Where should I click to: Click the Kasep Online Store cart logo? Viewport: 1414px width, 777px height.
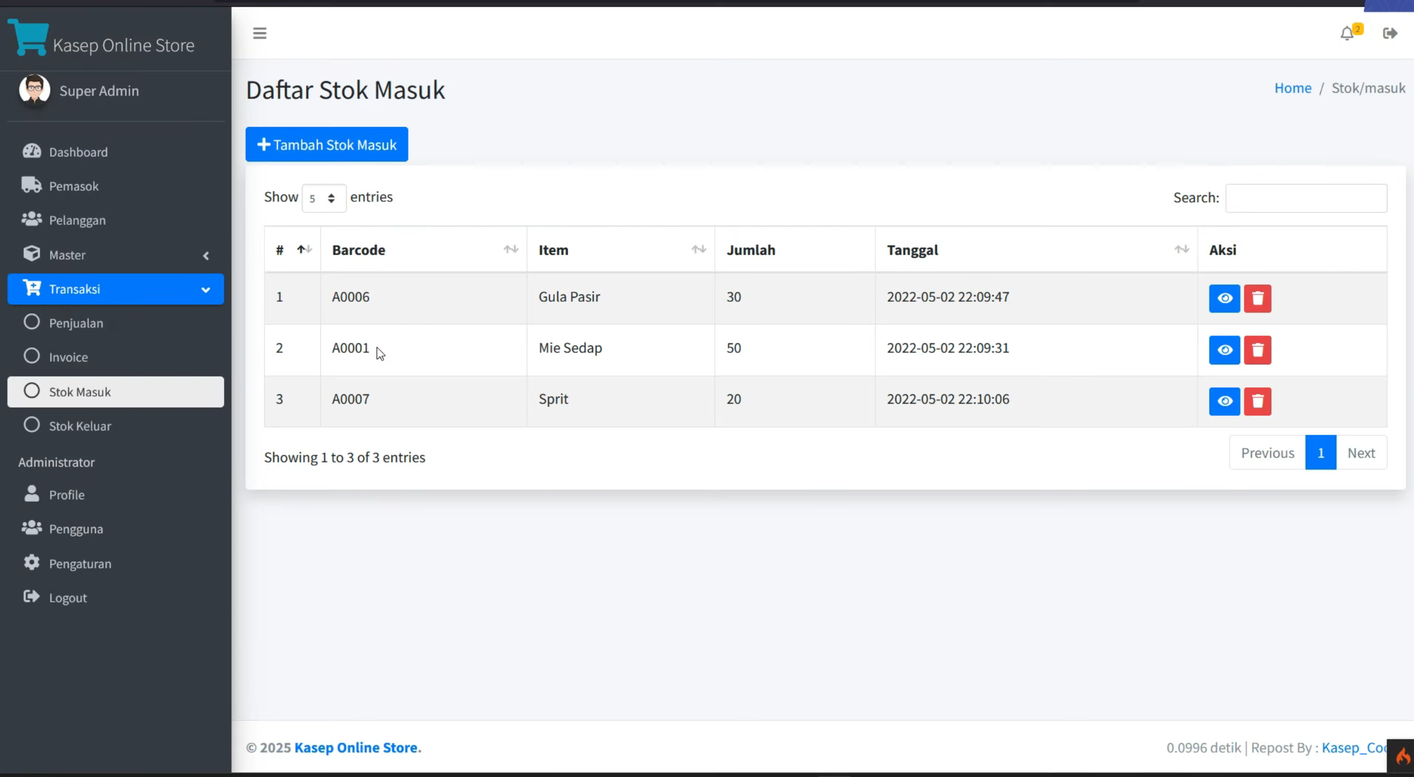click(x=28, y=37)
